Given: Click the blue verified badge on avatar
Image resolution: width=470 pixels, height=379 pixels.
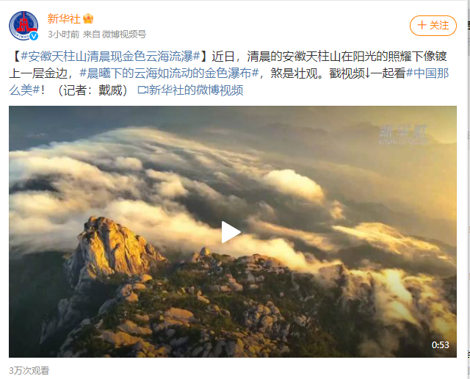Looking at the screenshot, I should (x=34, y=36).
